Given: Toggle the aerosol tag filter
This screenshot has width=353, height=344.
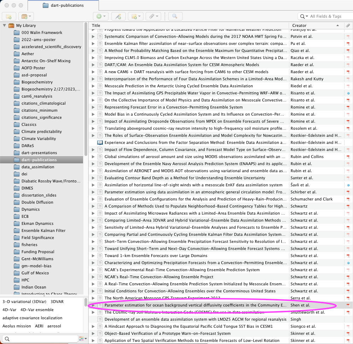Looking at the screenshot, I should [54, 326].
